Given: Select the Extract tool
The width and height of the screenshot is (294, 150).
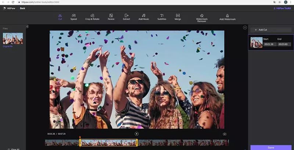Looking at the screenshot, I should coord(126,16).
